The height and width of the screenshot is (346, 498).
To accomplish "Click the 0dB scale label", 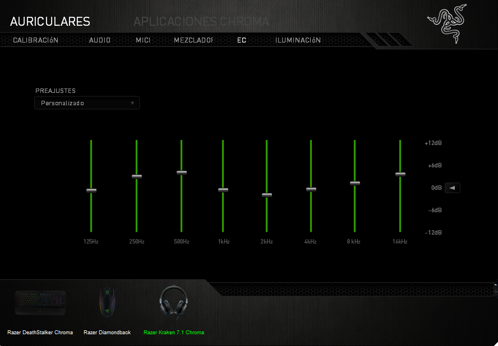I will click(436, 188).
